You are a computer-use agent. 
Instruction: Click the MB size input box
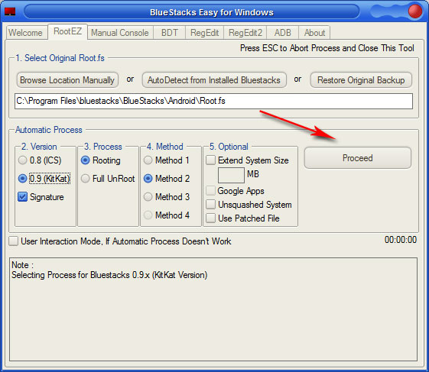[x=231, y=175]
